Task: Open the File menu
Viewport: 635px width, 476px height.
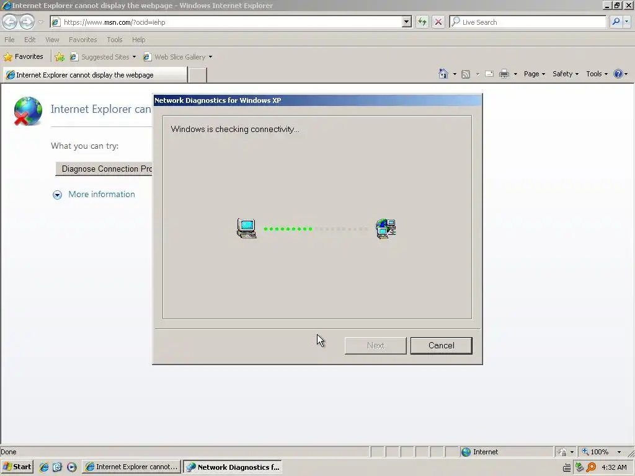Action: [x=9, y=40]
